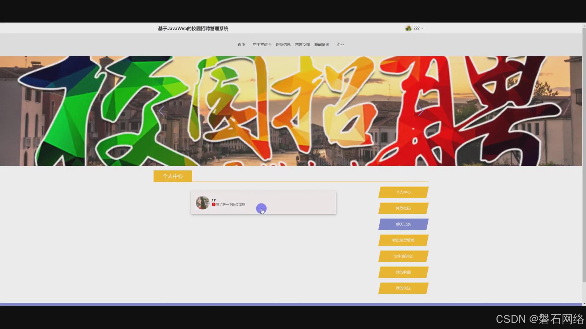
Task: Open 新闻资讯 navigation item
Action: (321, 44)
